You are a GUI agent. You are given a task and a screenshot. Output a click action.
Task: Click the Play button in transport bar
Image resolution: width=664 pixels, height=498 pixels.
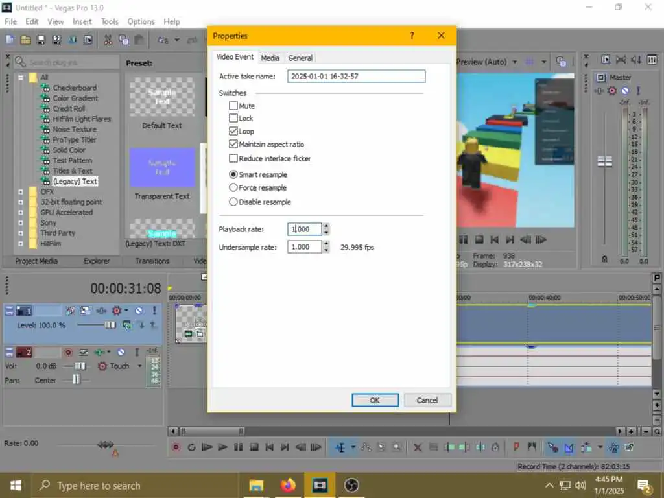click(222, 447)
